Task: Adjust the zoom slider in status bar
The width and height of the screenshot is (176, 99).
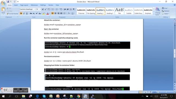Action: coord(166,92)
